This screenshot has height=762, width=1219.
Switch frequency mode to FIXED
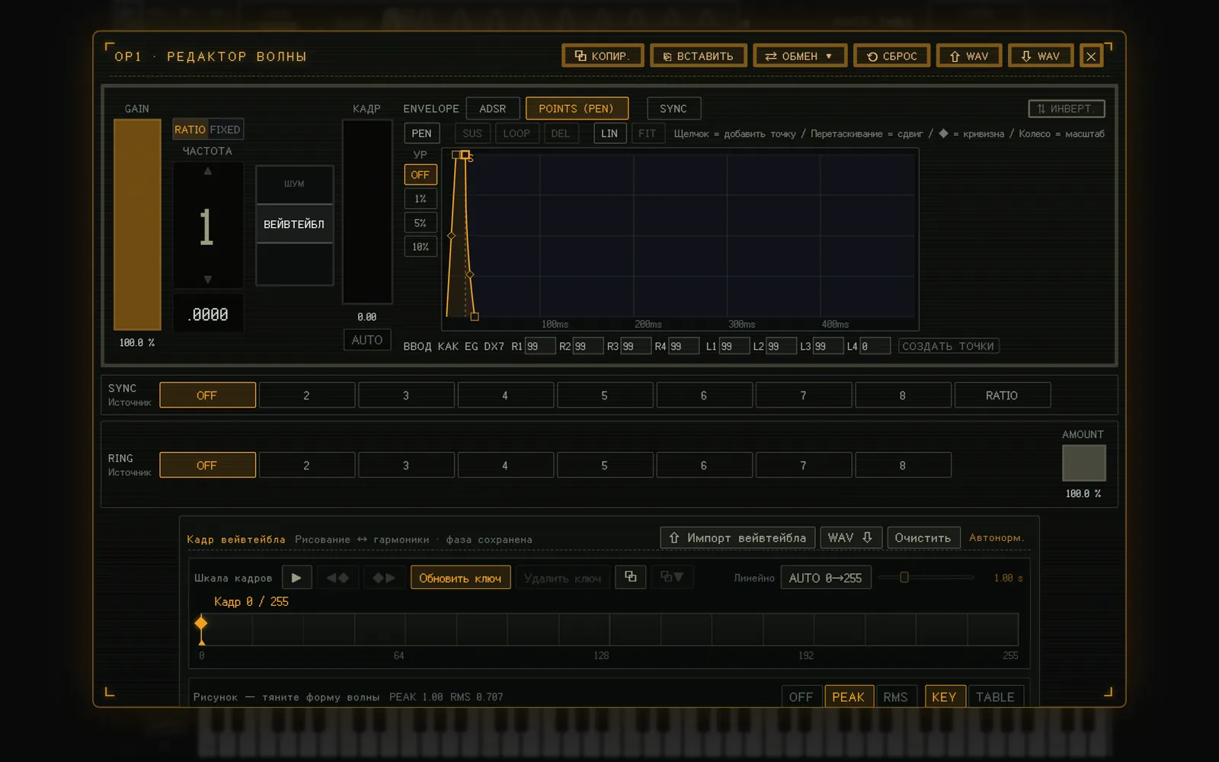pyautogui.click(x=225, y=130)
